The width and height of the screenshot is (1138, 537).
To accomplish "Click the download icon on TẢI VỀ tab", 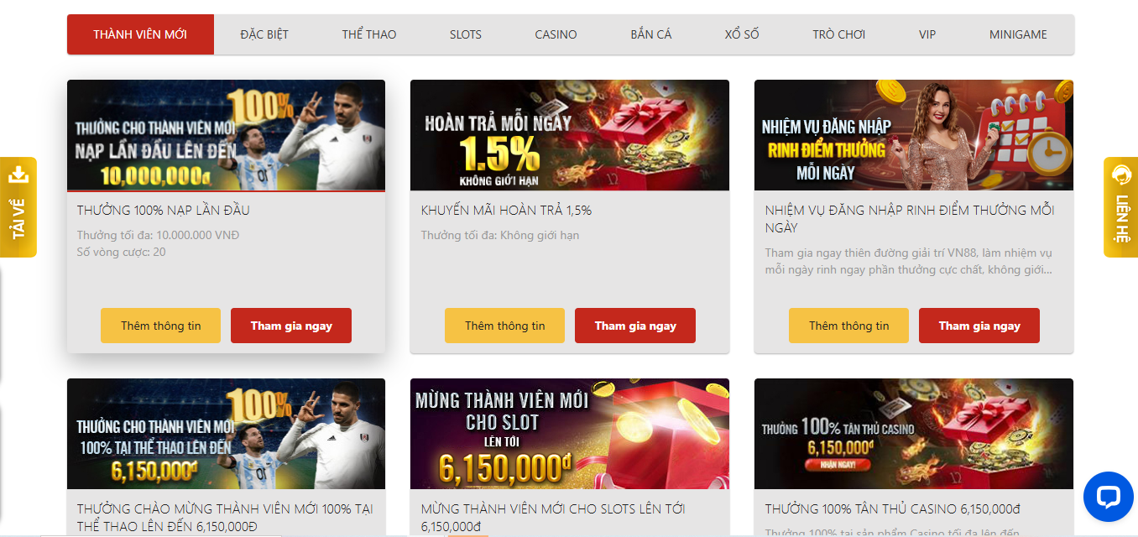I will (x=18, y=175).
